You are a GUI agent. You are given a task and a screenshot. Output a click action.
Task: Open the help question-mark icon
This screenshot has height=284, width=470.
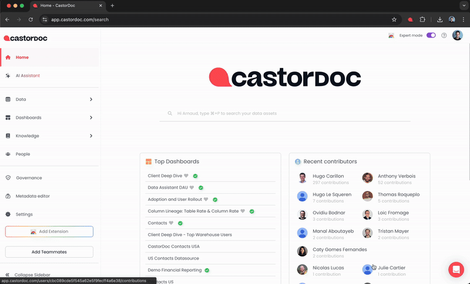[444, 35]
